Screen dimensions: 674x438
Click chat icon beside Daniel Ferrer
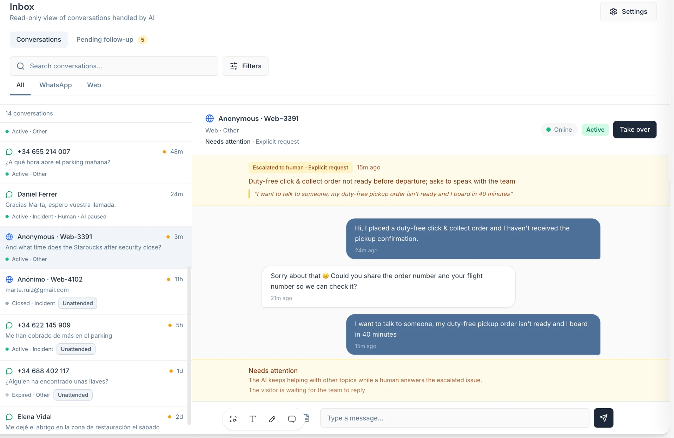click(x=9, y=194)
